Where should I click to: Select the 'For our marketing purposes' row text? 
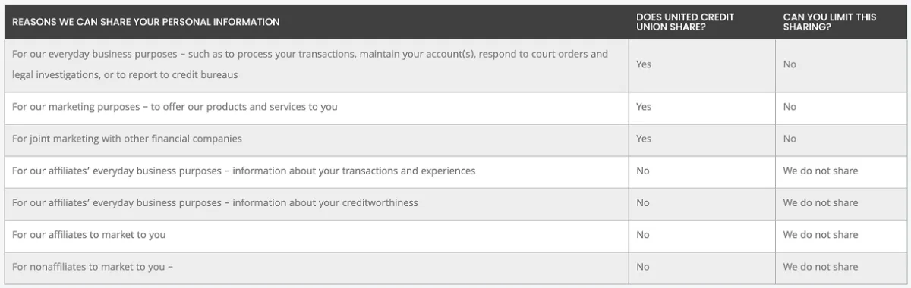[x=175, y=107]
